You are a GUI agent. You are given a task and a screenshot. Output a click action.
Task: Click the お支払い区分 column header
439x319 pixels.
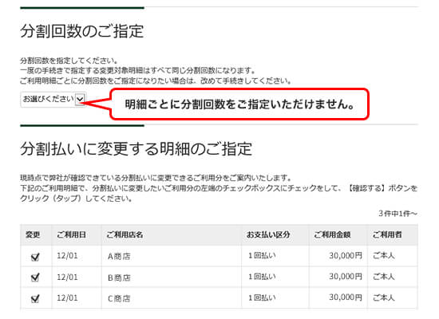(x=268, y=234)
